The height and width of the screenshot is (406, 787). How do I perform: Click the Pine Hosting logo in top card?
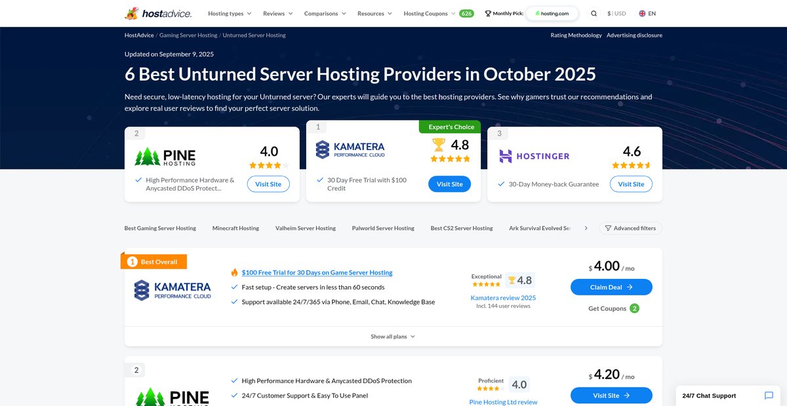[x=165, y=157]
